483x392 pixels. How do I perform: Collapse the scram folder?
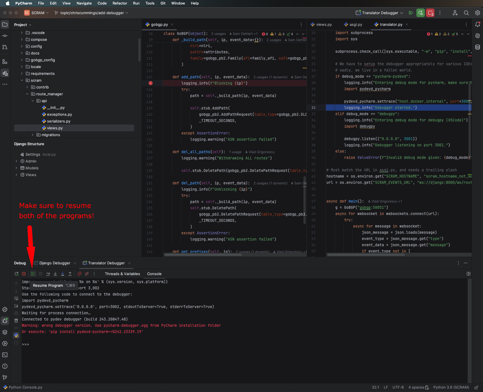22,80
